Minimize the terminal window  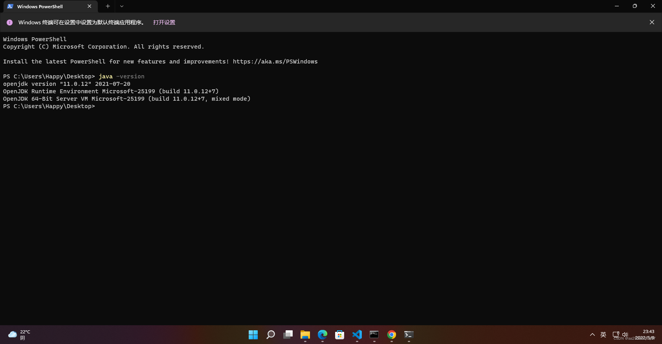tap(617, 6)
